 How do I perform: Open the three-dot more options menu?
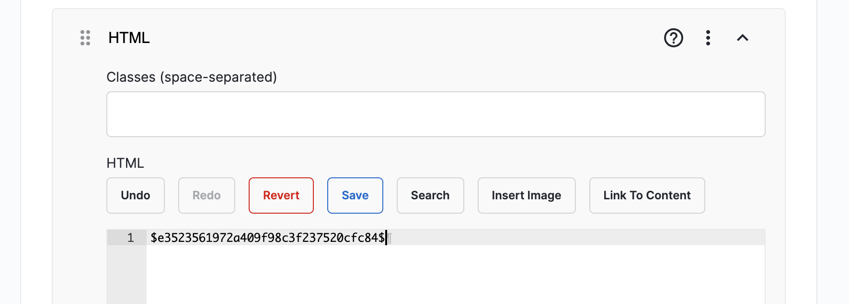(708, 38)
